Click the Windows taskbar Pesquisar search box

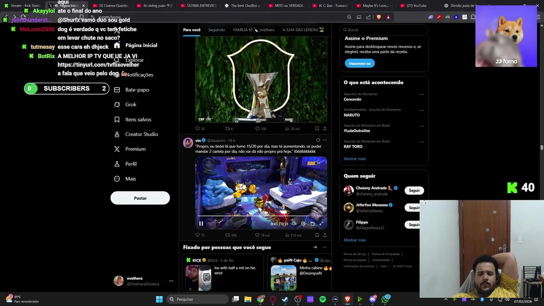(x=197, y=299)
